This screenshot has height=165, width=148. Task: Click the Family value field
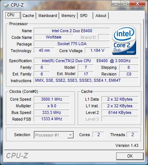coord(42,67)
